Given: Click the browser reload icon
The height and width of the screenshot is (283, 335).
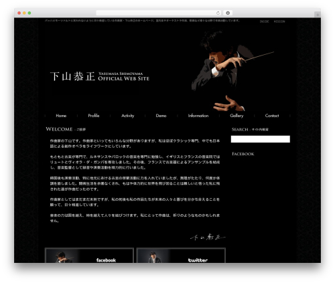Looking at the screenshot, I should click(x=218, y=13).
